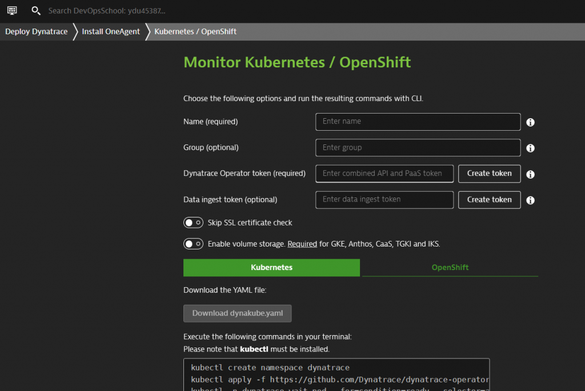Focus the combined API and PaaS token field

click(x=384, y=174)
